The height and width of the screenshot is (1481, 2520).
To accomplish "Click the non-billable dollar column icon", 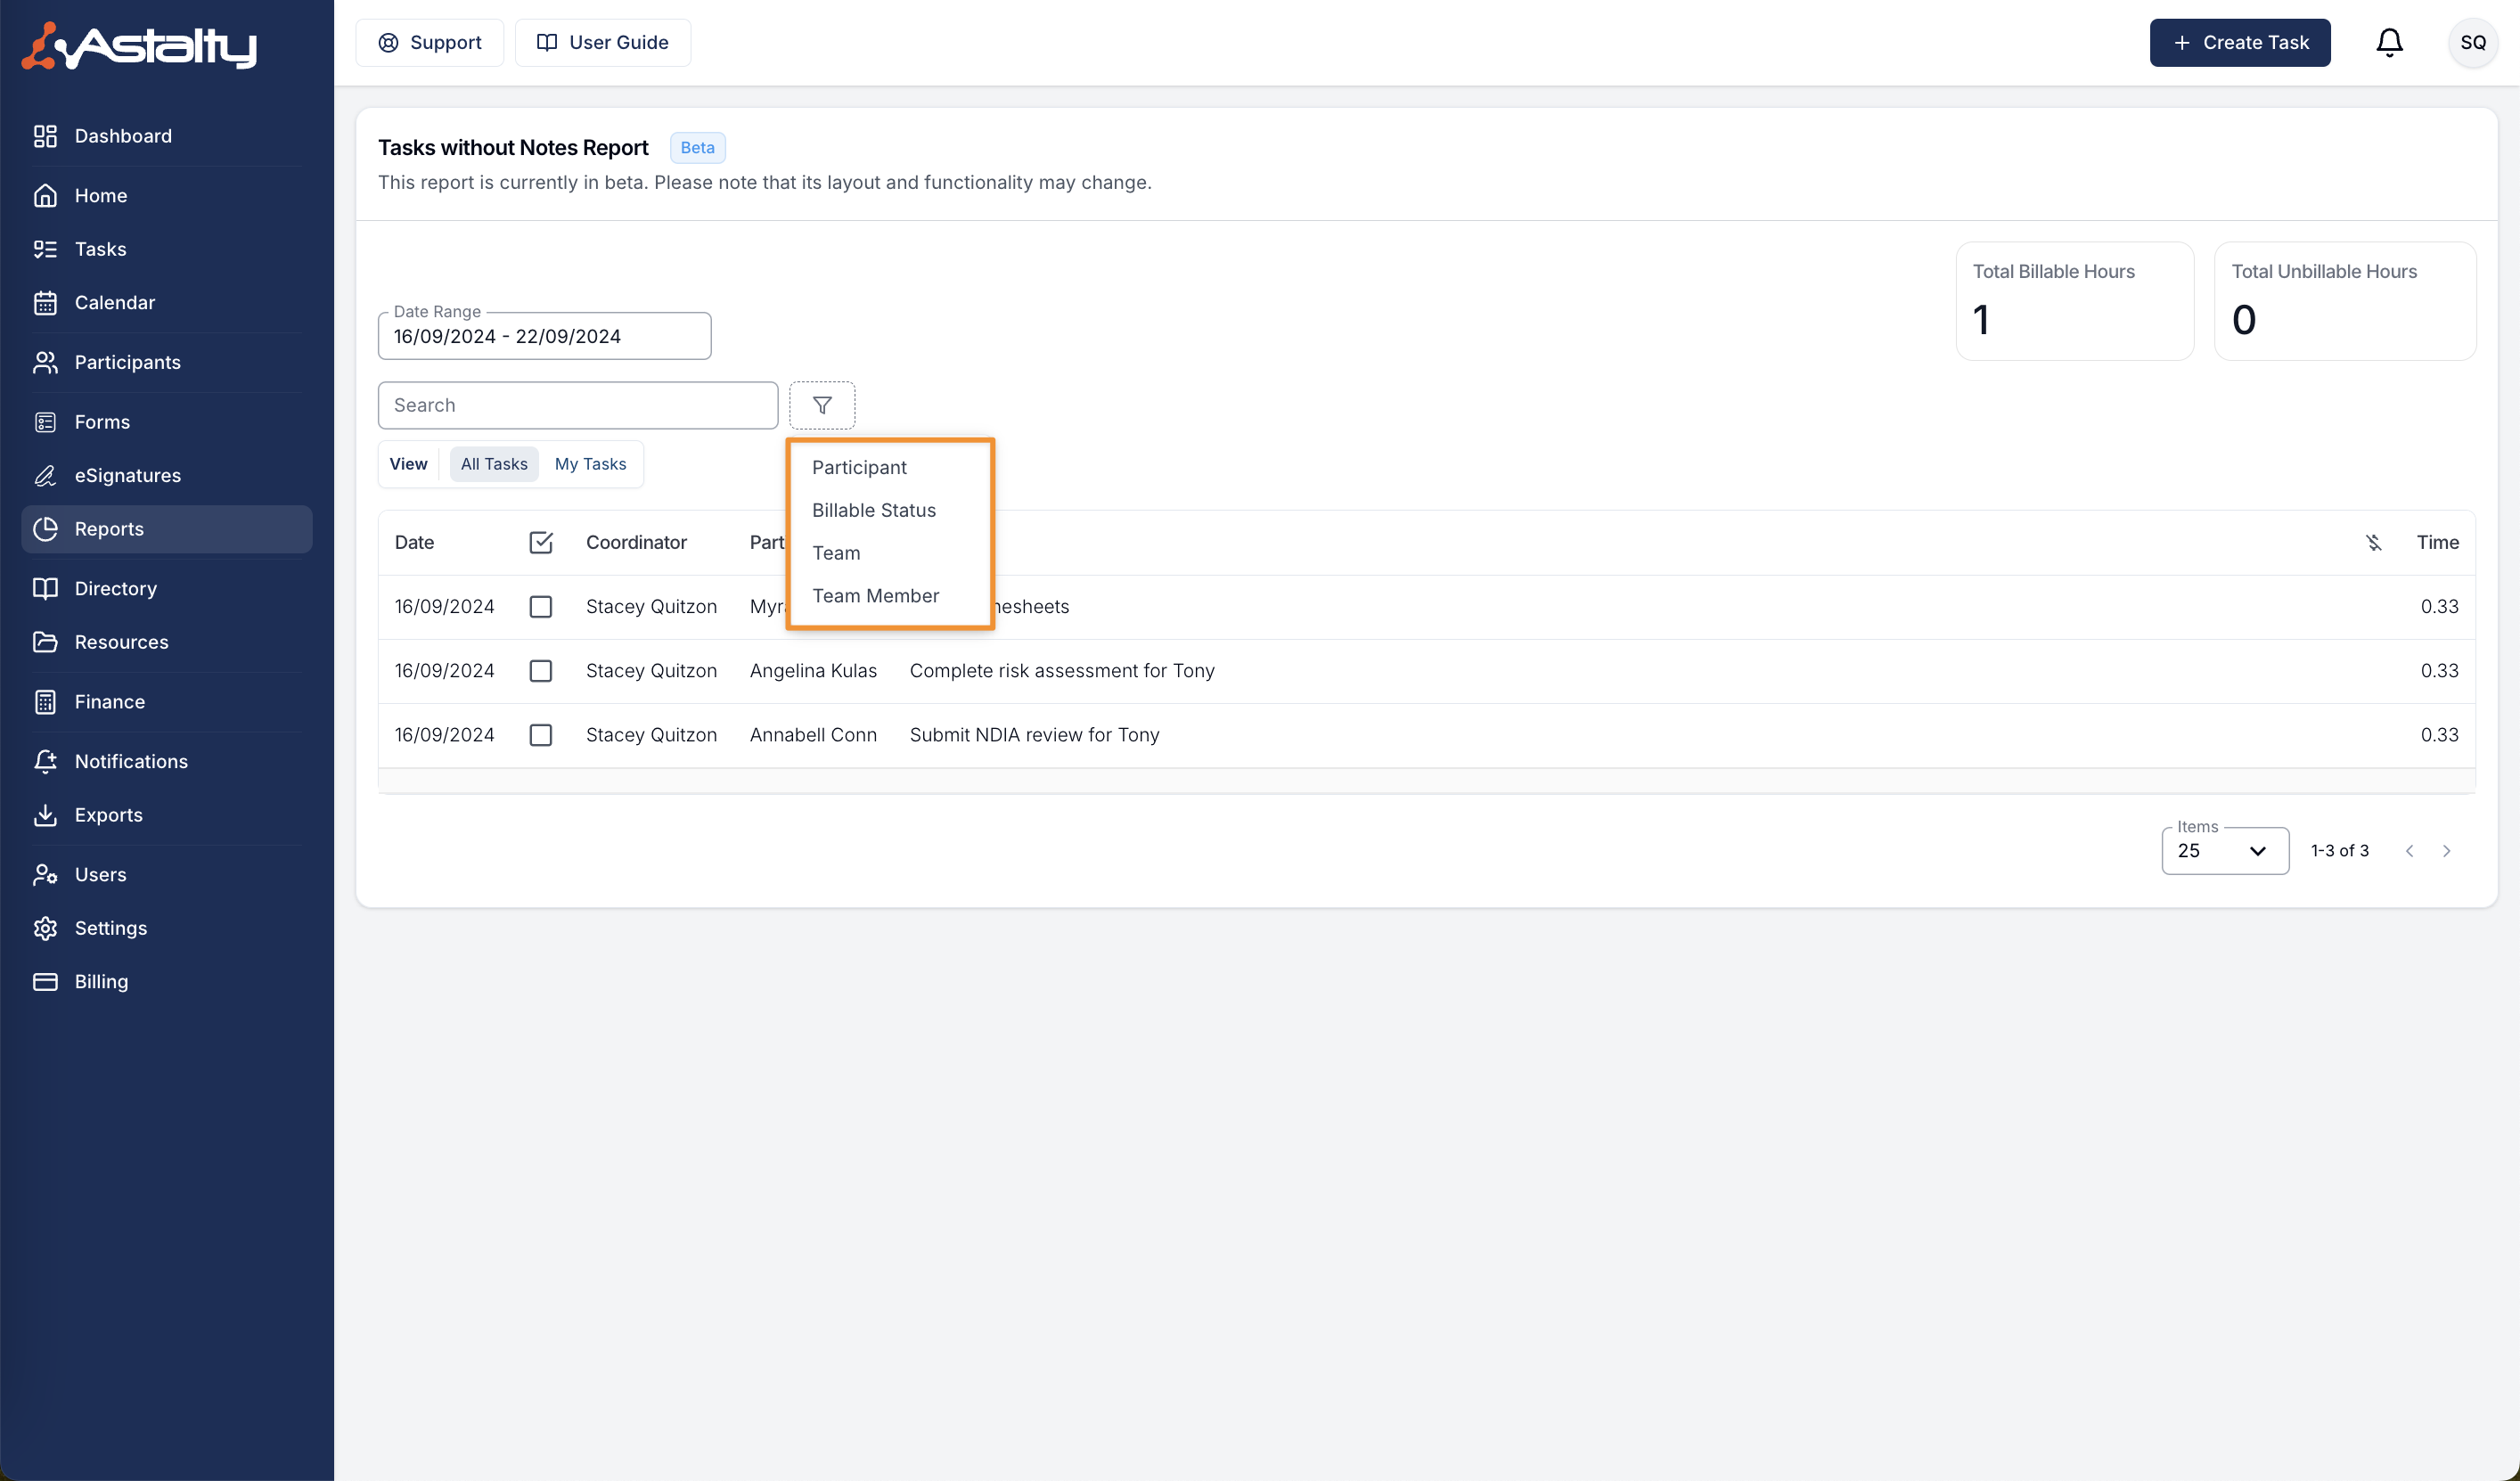I will point(2373,542).
